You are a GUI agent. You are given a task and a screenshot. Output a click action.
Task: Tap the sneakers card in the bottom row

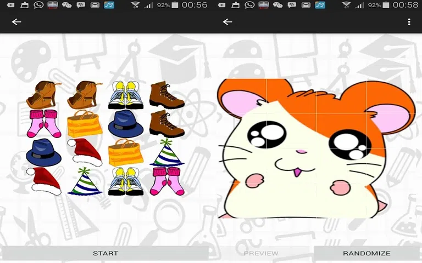tap(126, 181)
